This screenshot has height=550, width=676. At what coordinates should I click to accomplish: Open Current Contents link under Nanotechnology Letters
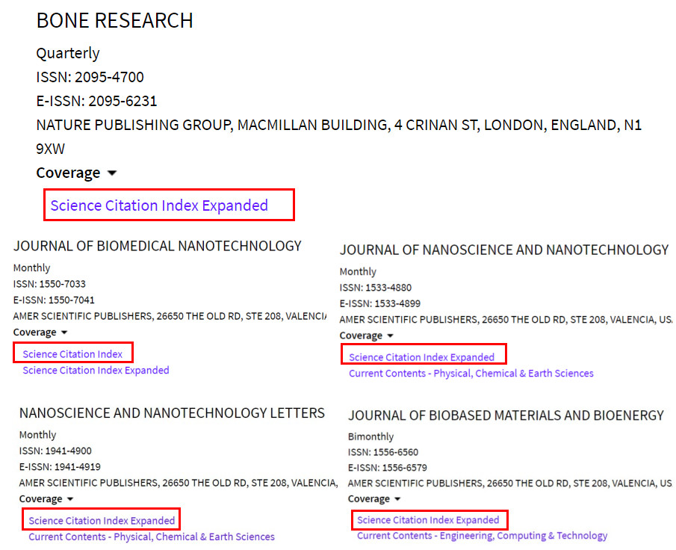pos(152,537)
